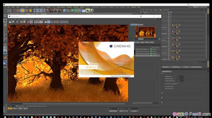Click the taskbar Search icon
This screenshot has height=118, width=212.
pyautogui.click(x=9, y=117)
